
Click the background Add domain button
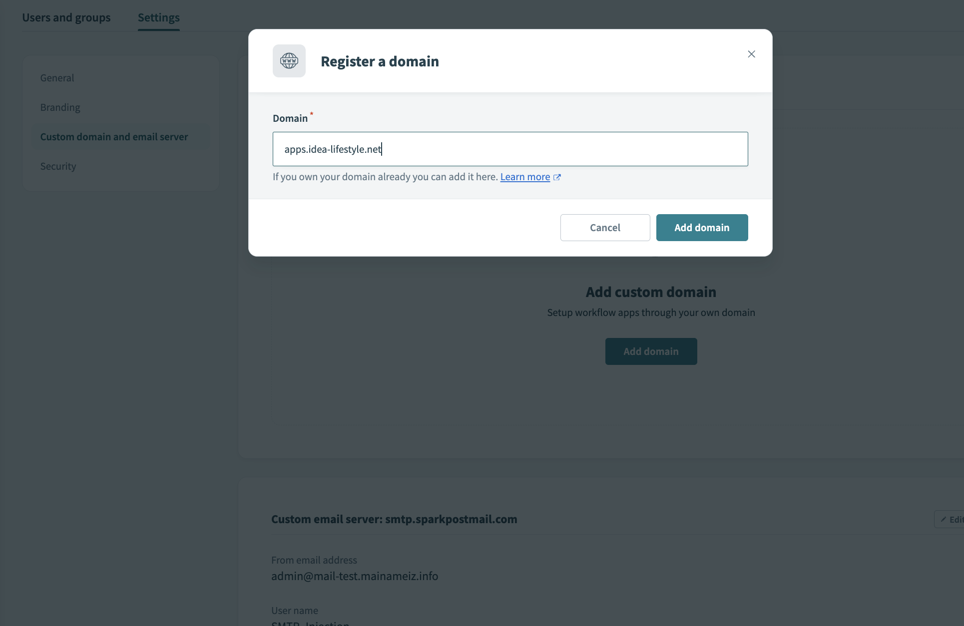click(651, 351)
